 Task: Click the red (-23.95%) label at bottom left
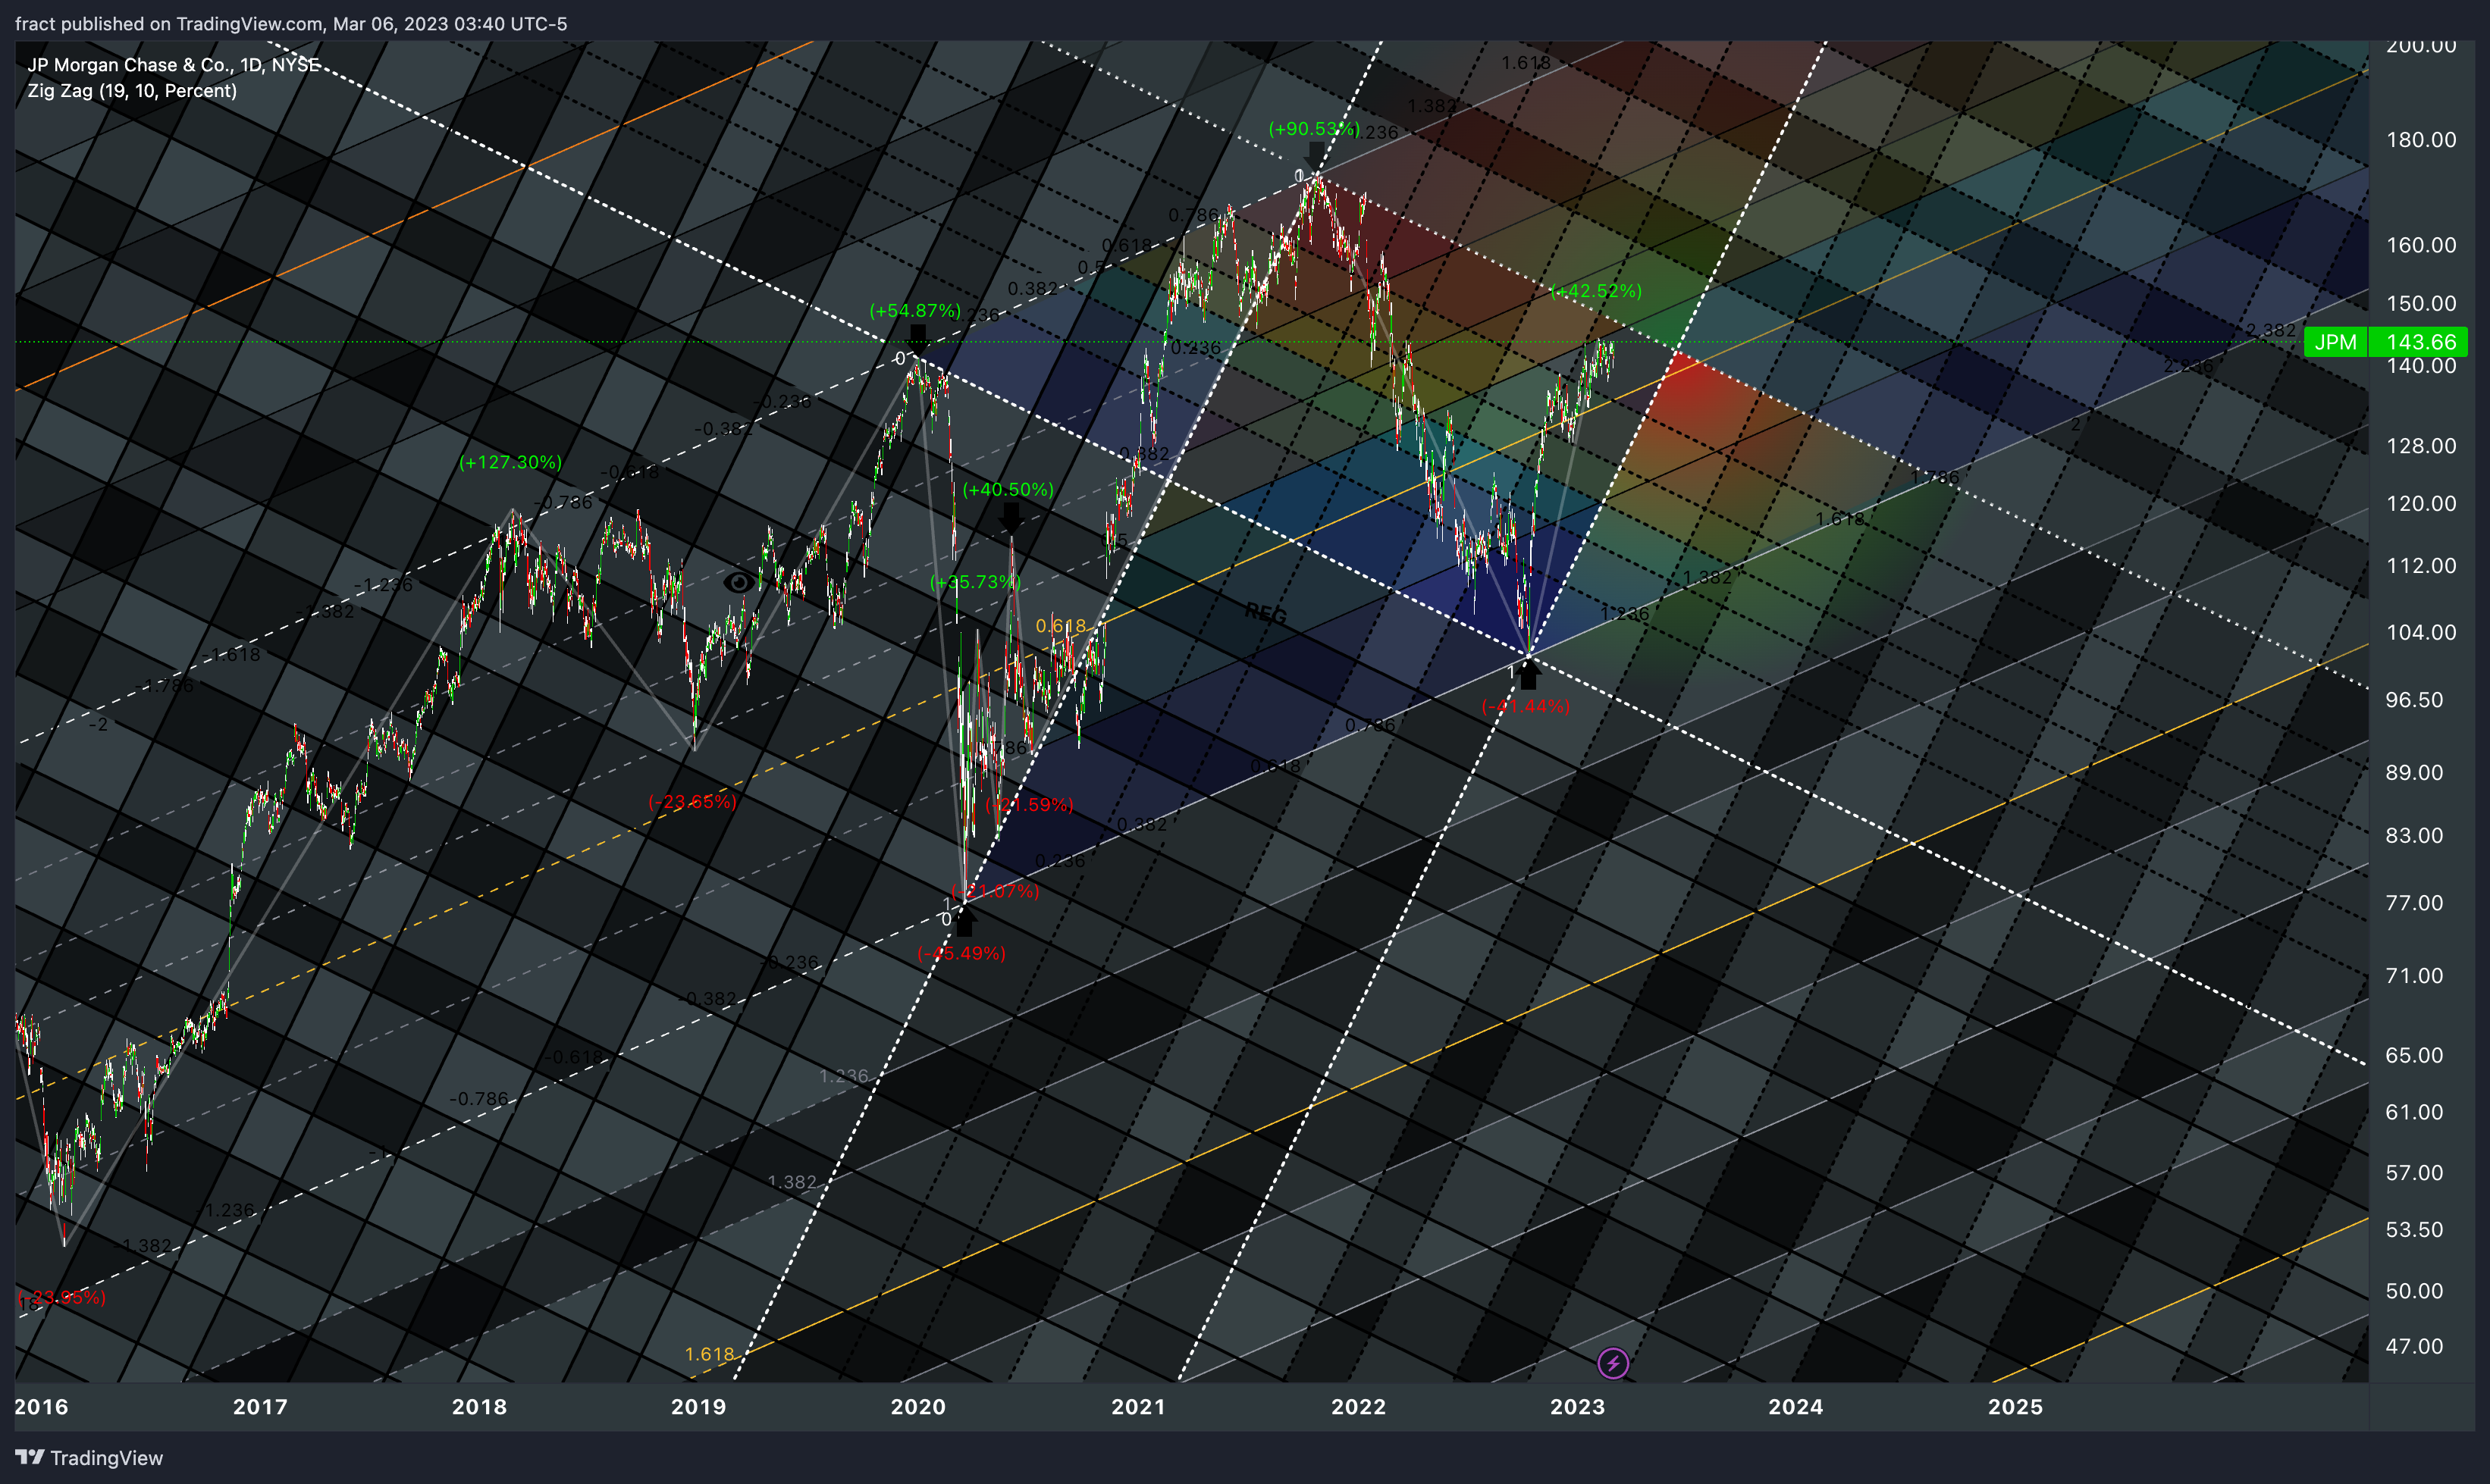click(61, 1297)
